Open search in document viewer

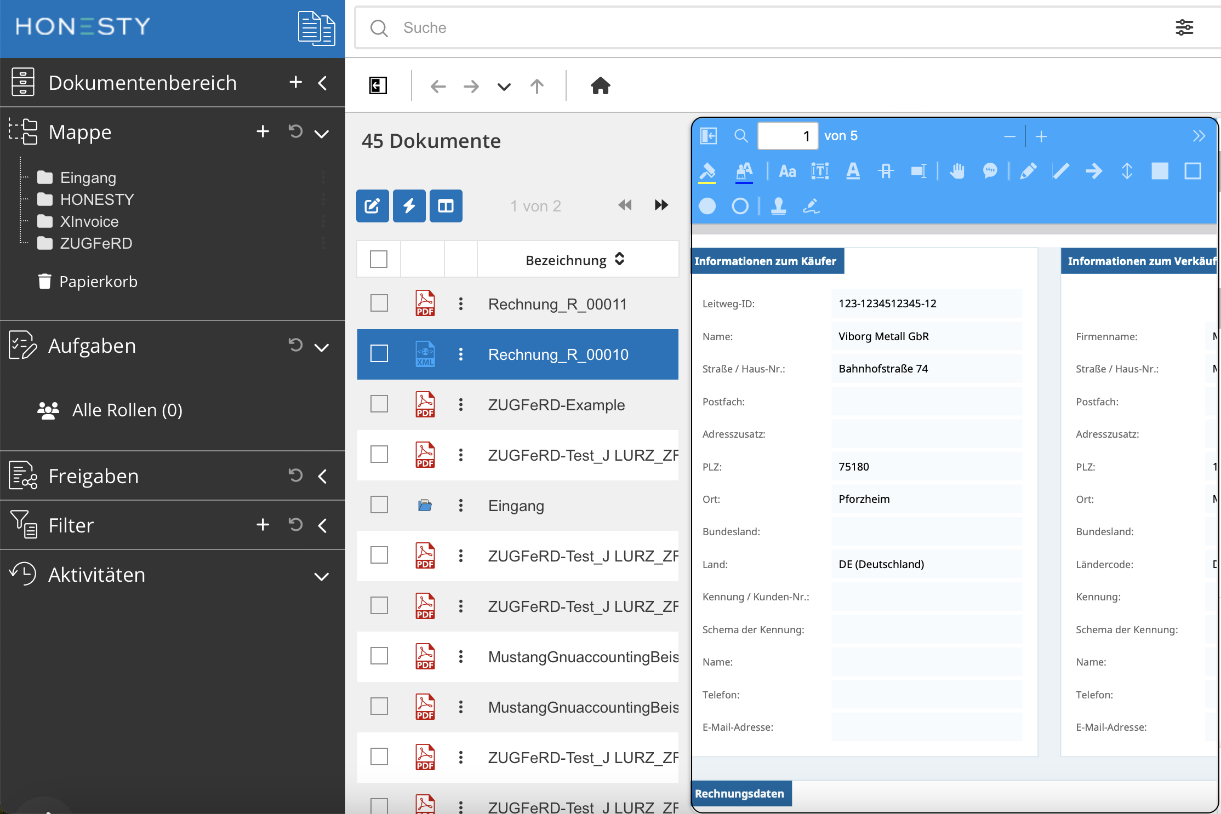[741, 136]
